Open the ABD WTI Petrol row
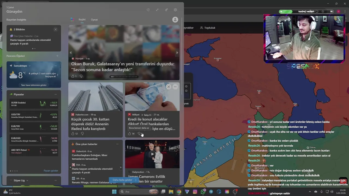The height and width of the screenshot is (196, 349). pos(34,151)
